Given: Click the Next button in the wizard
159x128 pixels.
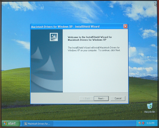Looking at the screenshot, I should [101, 98].
